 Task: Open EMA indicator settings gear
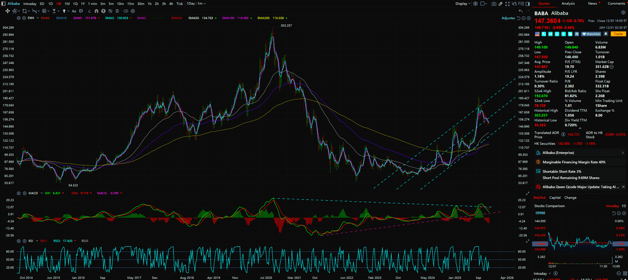click(18, 18)
